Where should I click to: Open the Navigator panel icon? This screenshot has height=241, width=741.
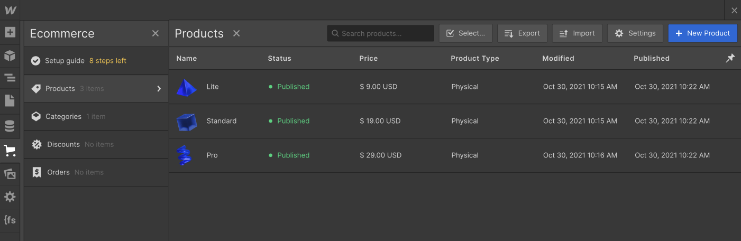tap(10, 79)
